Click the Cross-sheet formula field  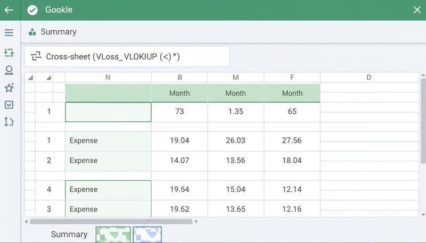tap(127, 57)
